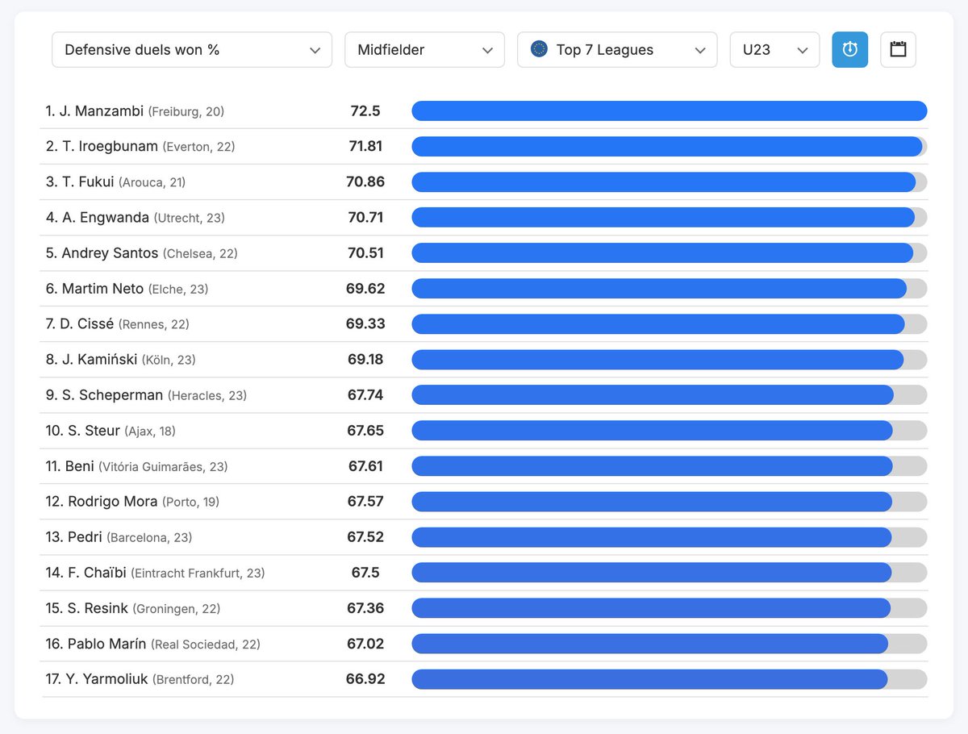968x734 pixels.
Task: Click the 69.62 value
Action: [x=365, y=289]
